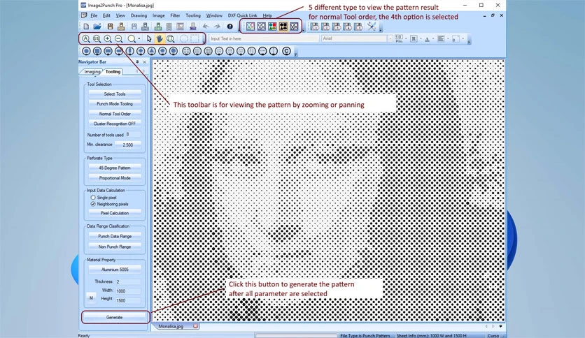Screen dimensions: 585x338
Task: Click the Pixel Calculation button
Action: click(115, 213)
